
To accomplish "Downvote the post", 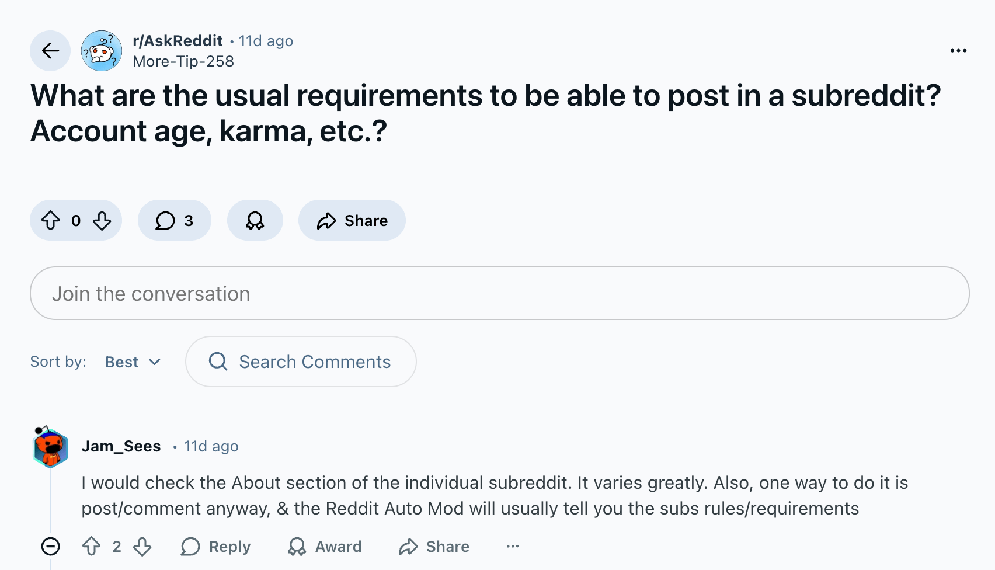I will [x=102, y=221].
